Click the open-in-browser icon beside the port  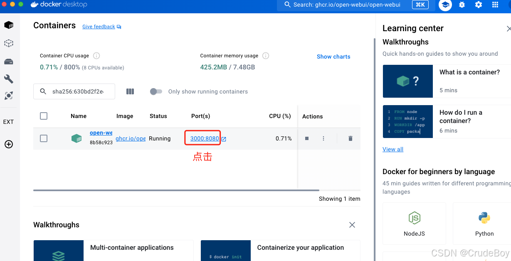(x=224, y=139)
